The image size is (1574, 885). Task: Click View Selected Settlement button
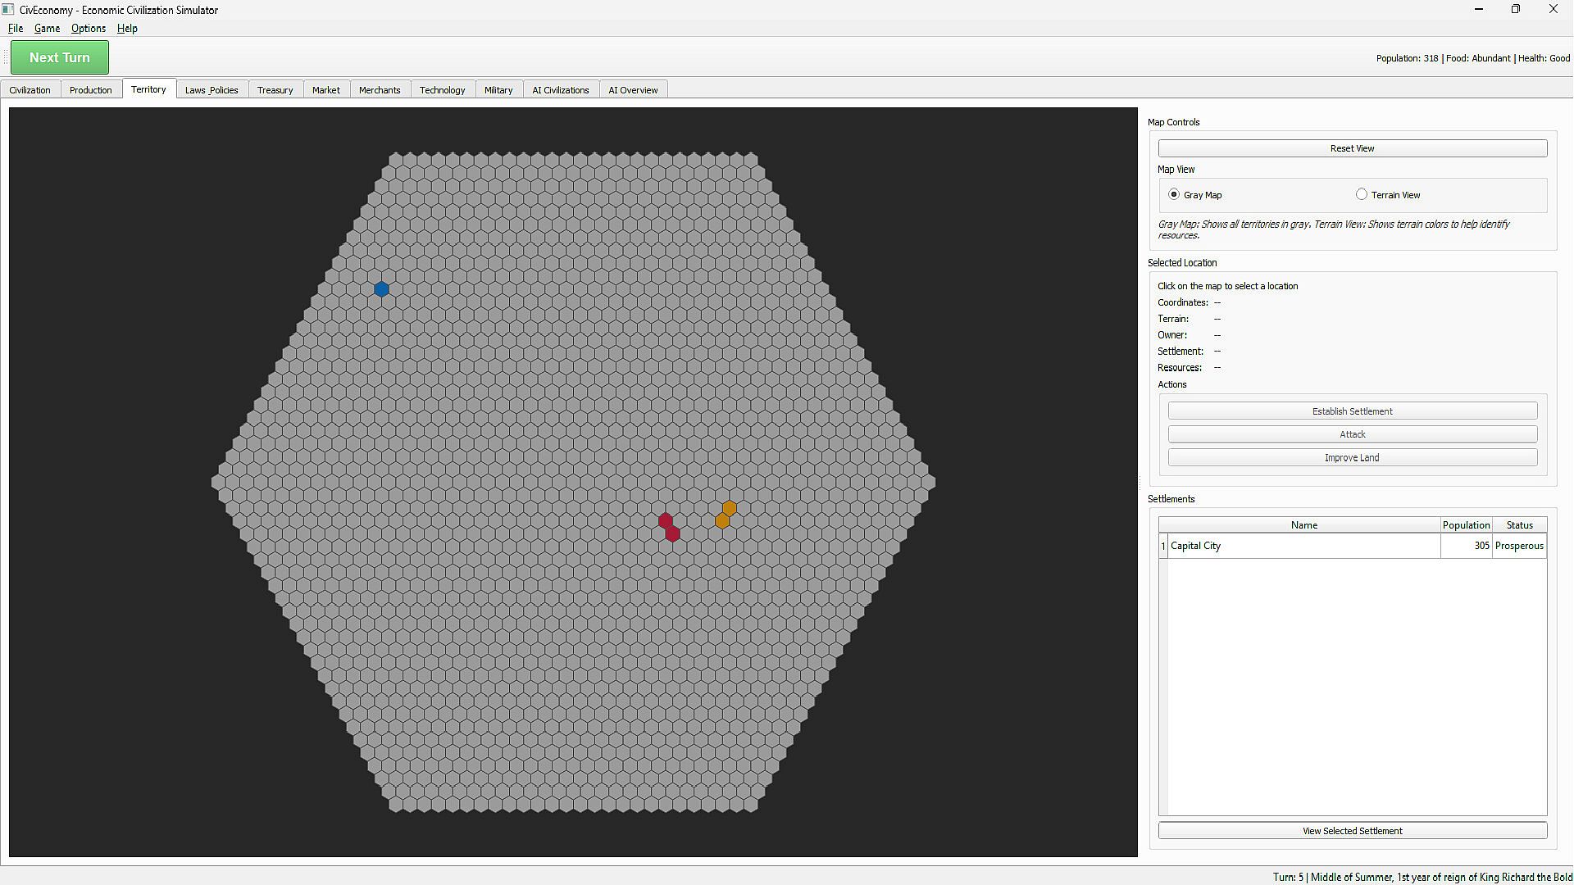1352,831
